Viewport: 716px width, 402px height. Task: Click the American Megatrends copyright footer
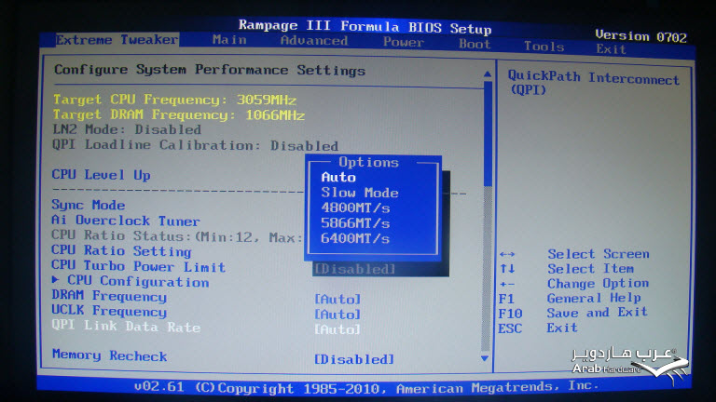(366, 387)
